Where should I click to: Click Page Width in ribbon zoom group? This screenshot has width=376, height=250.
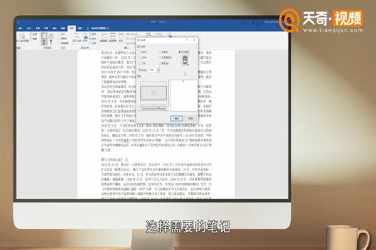point(93,43)
